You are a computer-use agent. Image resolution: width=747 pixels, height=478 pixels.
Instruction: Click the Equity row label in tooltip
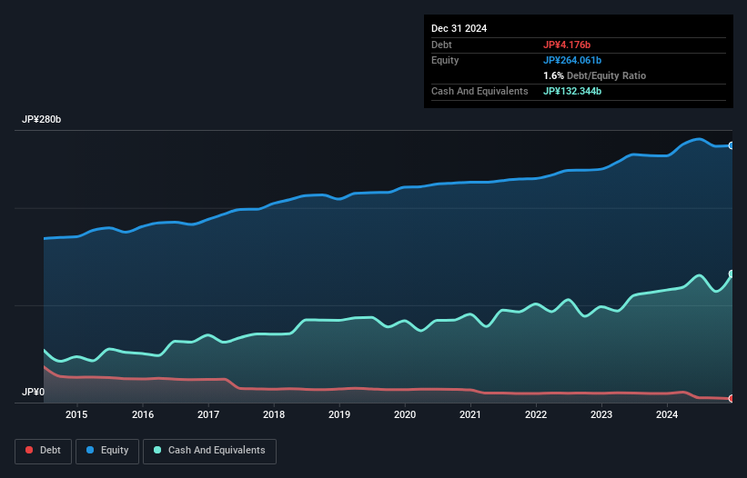tap(445, 60)
